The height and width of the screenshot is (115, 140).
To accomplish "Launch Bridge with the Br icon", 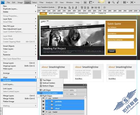I will click(x=85, y=2).
